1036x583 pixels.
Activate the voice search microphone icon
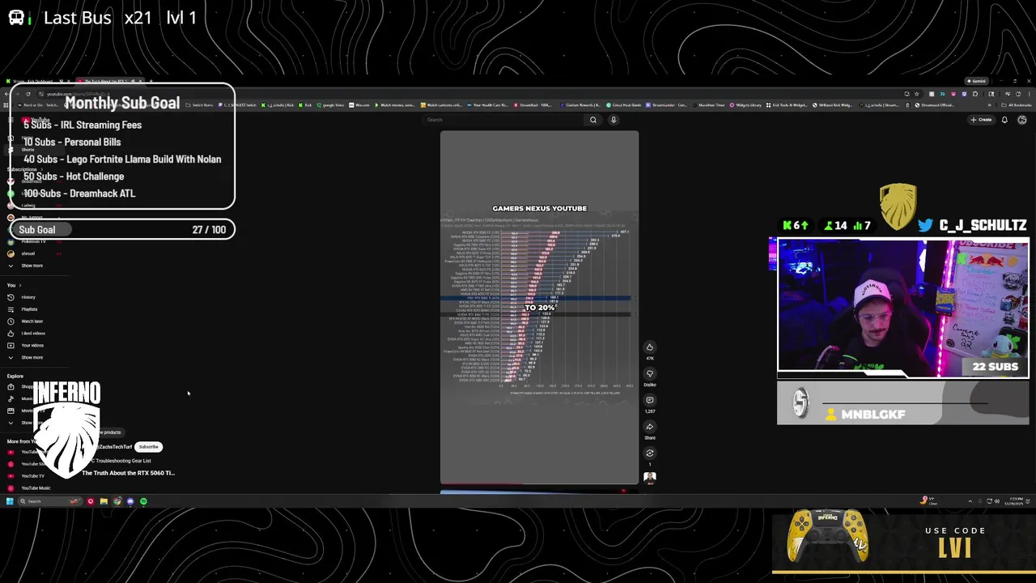(x=614, y=120)
